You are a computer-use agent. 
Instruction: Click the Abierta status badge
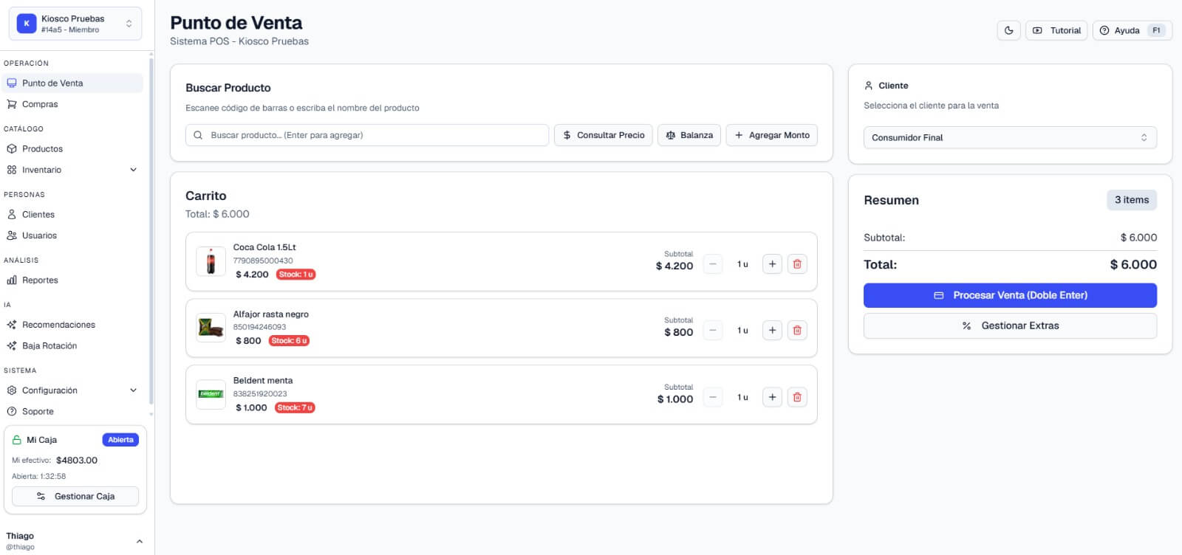pos(120,440)
